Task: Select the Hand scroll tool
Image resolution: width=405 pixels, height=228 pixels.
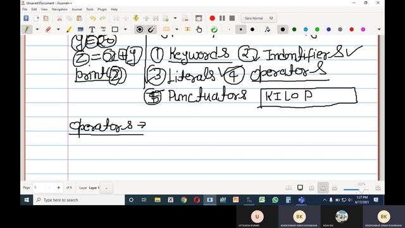Action: pyautogui.click(x=199, y=30)
